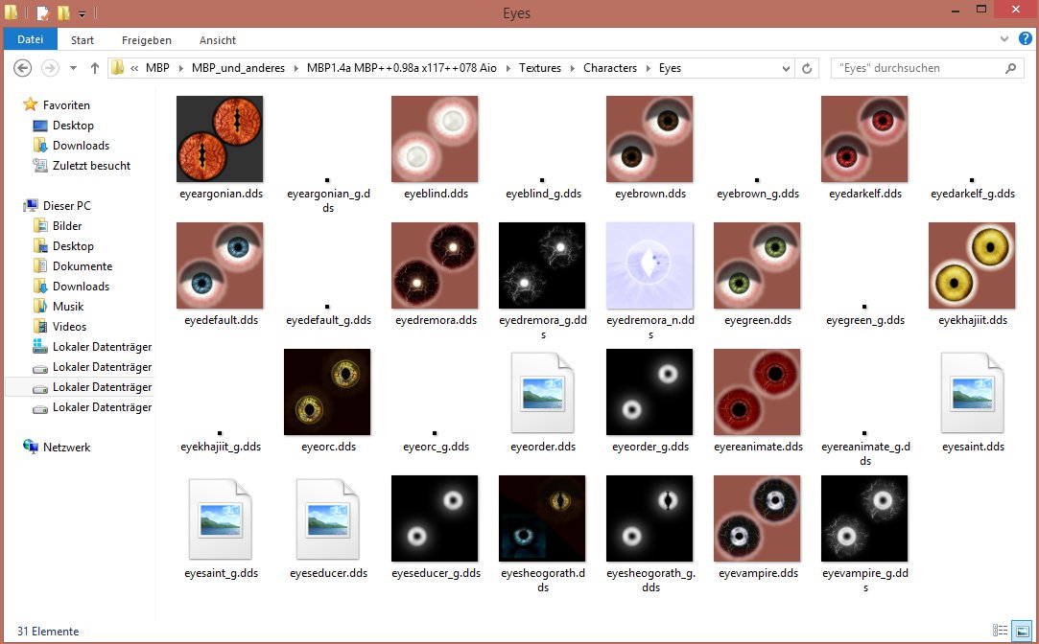Switch to large thumbnails view in status bar
Viewport: 1039px width, 644px height.
pyautogui.click(x=1020, y=631)
